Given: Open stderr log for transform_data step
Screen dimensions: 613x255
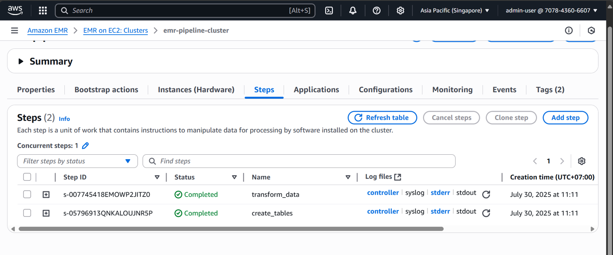Looking at the screenshot, I should [440, 193].
